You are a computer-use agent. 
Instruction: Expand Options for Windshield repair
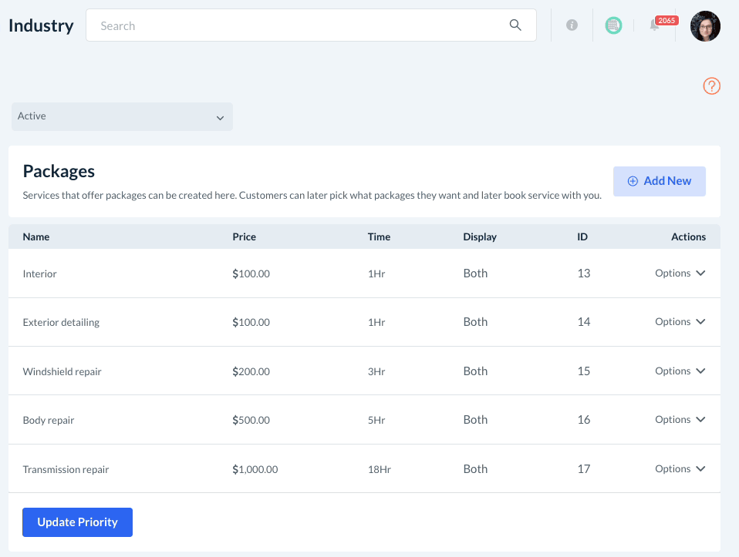680,371
